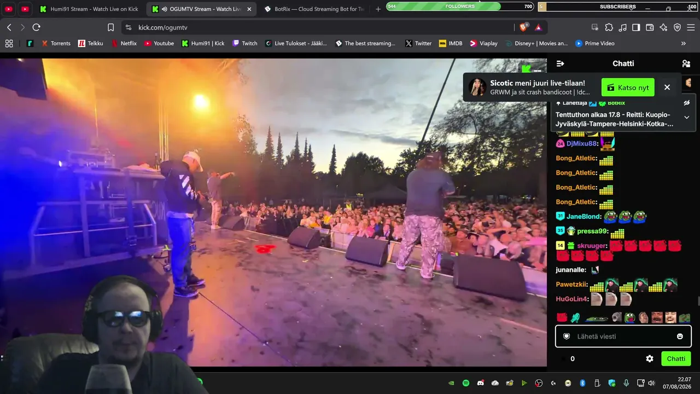Open Spotify in the system tray

(466, 383)
